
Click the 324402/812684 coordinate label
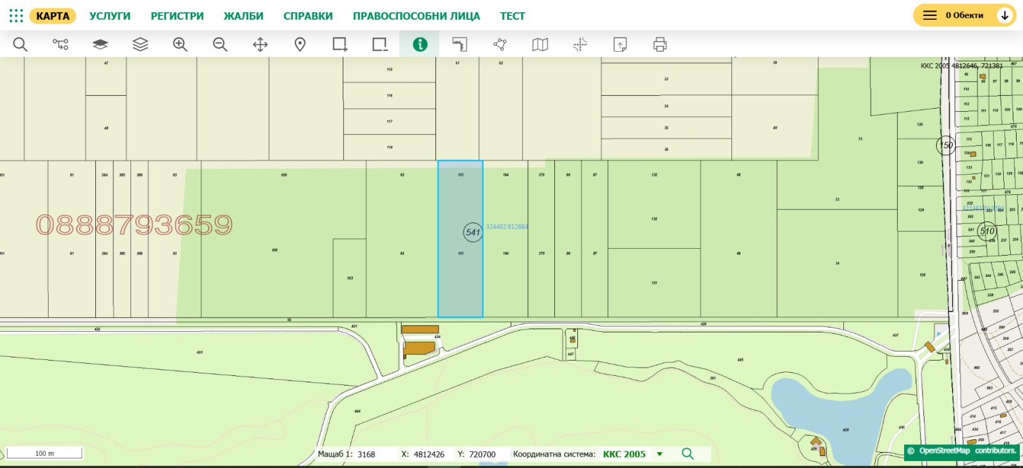coord(507,226)
